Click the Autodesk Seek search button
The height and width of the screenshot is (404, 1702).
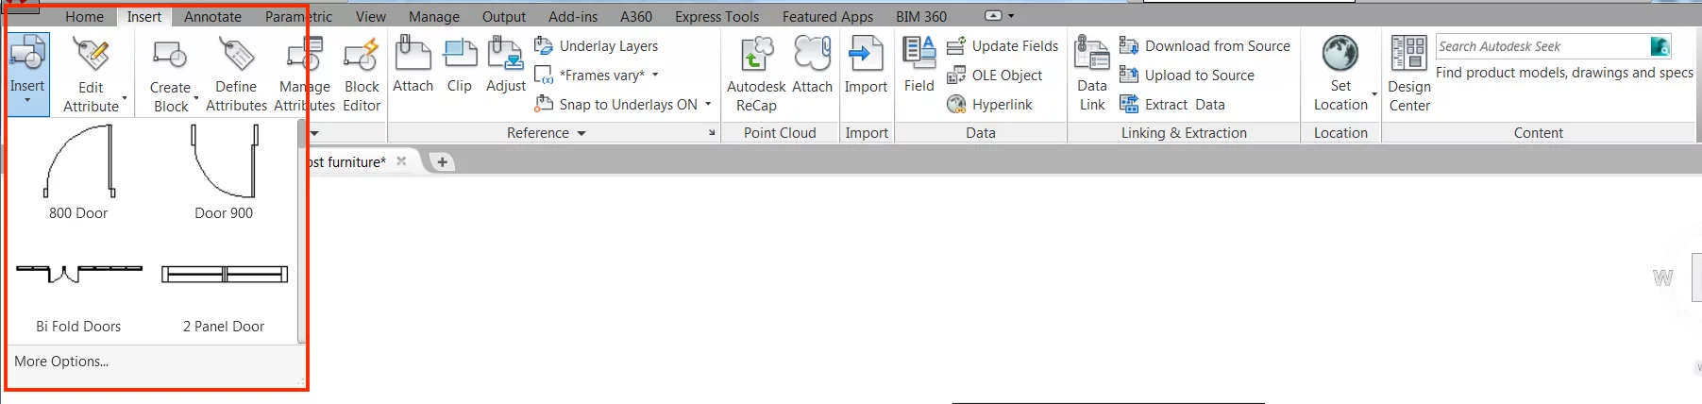point(1660,46)
